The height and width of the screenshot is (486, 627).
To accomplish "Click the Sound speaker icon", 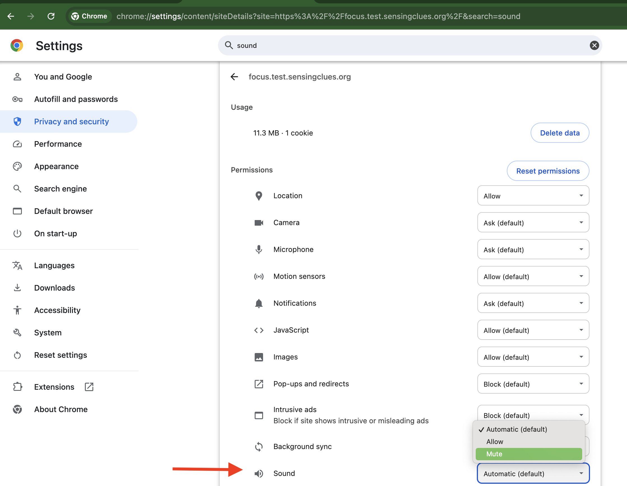I will [259, 473].
